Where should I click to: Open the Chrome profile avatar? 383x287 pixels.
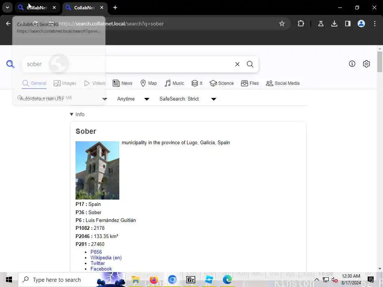pos(361,24)
